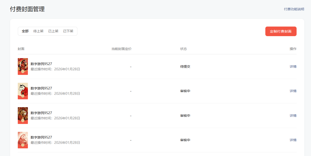
Task: Click the 待提交 status text
Action: tap(185, 67)
